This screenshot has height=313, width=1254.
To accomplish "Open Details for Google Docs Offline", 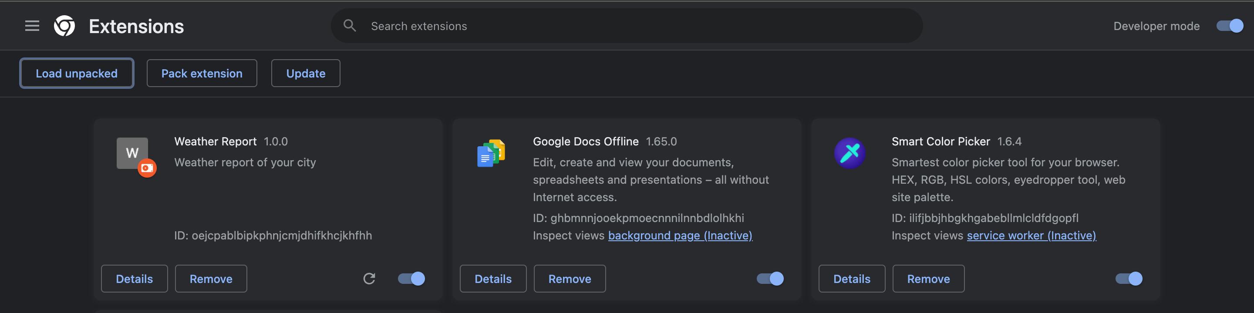I will tap(493, 279).
